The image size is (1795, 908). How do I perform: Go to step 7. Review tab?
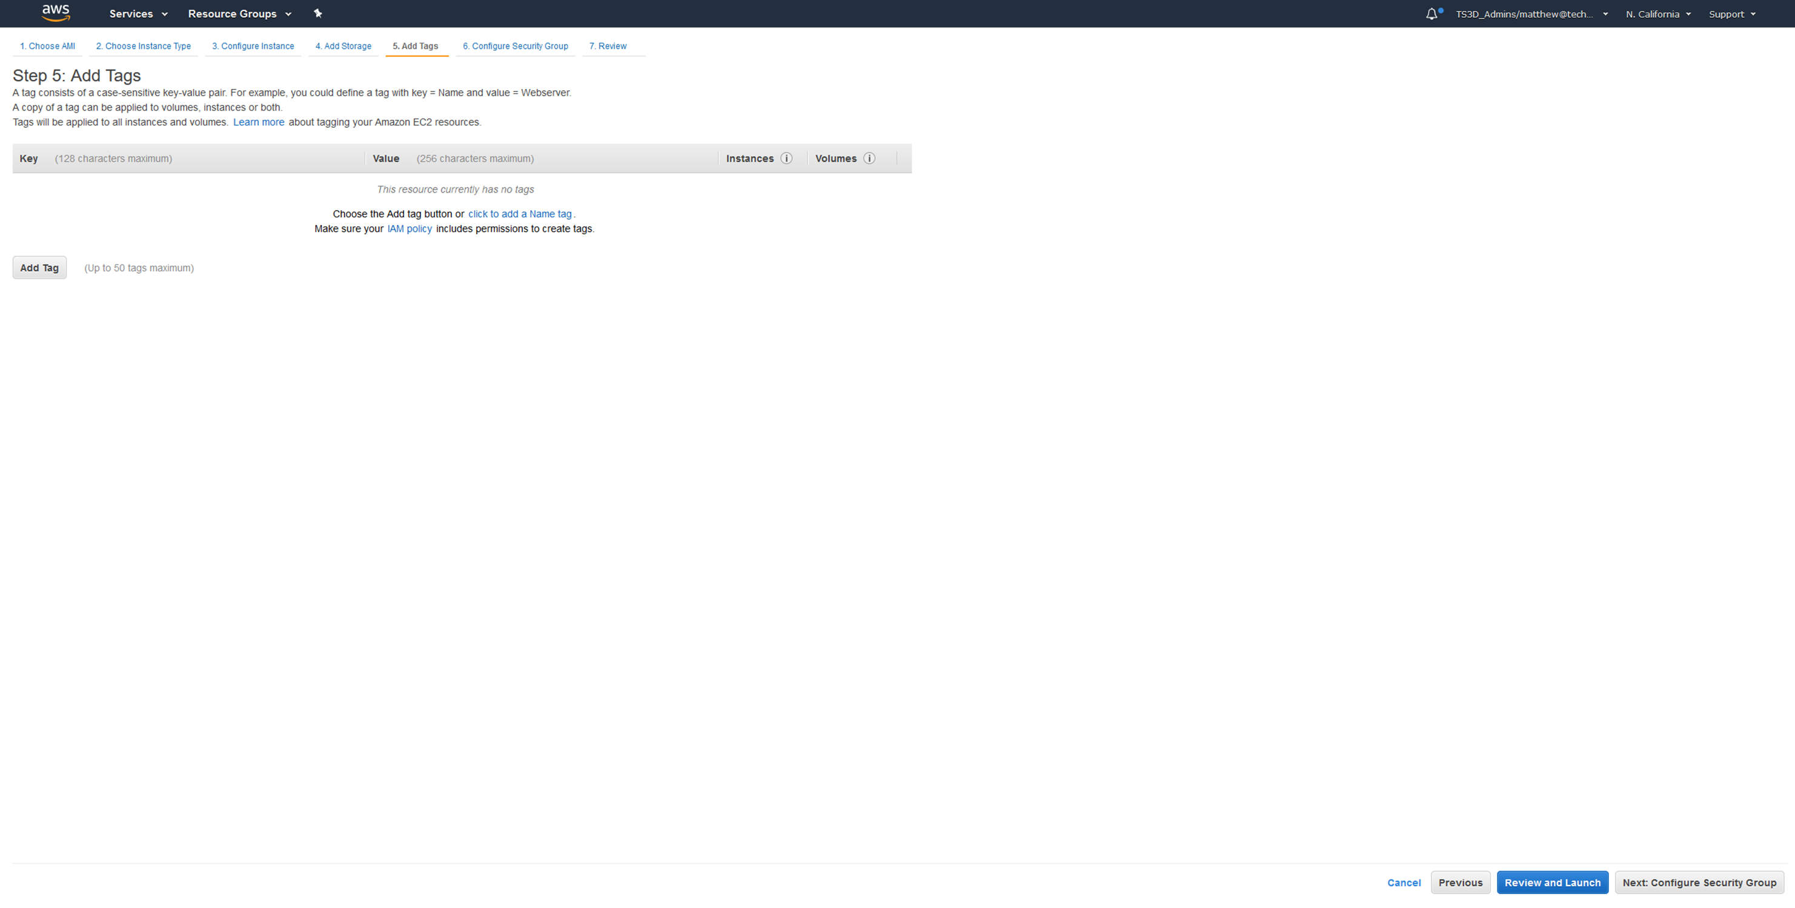tap(607, 46)
